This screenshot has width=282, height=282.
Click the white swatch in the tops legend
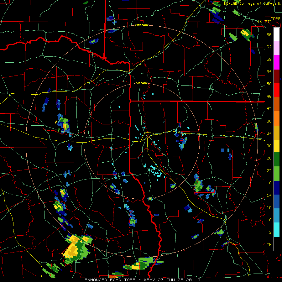pos(277,34)
